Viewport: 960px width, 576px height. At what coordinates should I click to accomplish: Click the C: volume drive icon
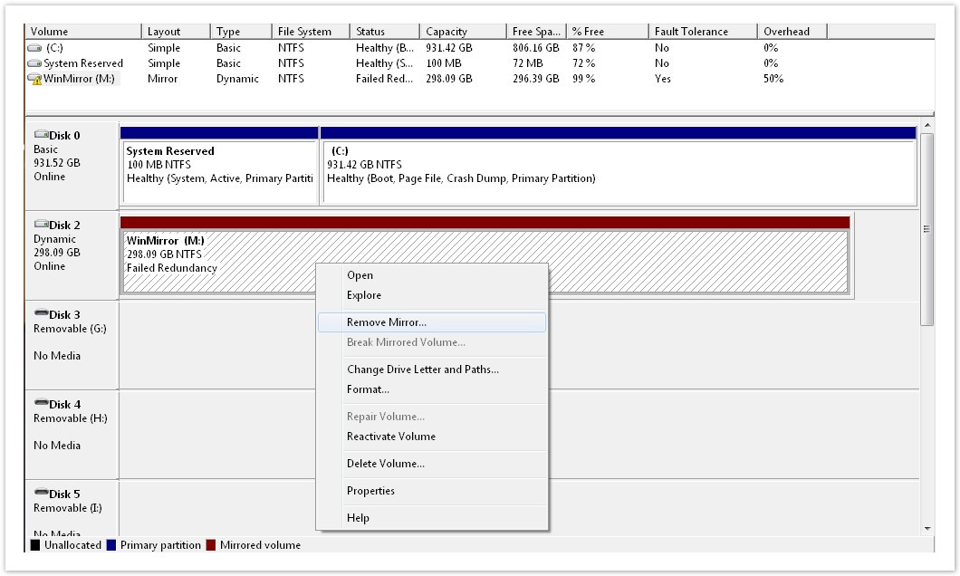coord(34,48)
